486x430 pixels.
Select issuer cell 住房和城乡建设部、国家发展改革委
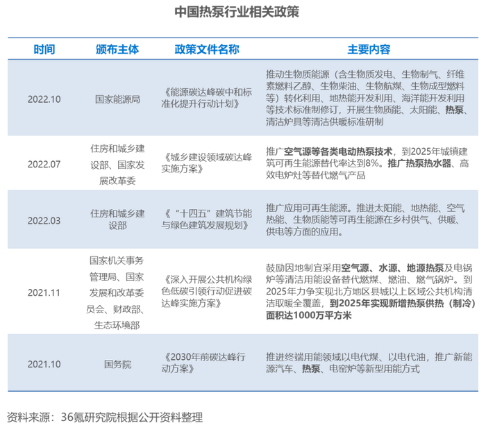point(117,165)
